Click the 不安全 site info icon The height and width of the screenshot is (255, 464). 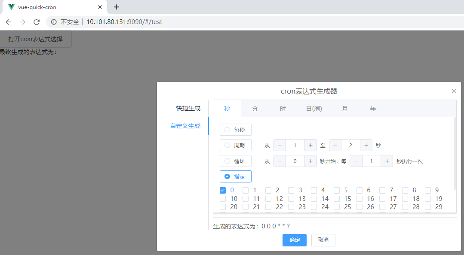pyautogui.click(x=53, y=22)
